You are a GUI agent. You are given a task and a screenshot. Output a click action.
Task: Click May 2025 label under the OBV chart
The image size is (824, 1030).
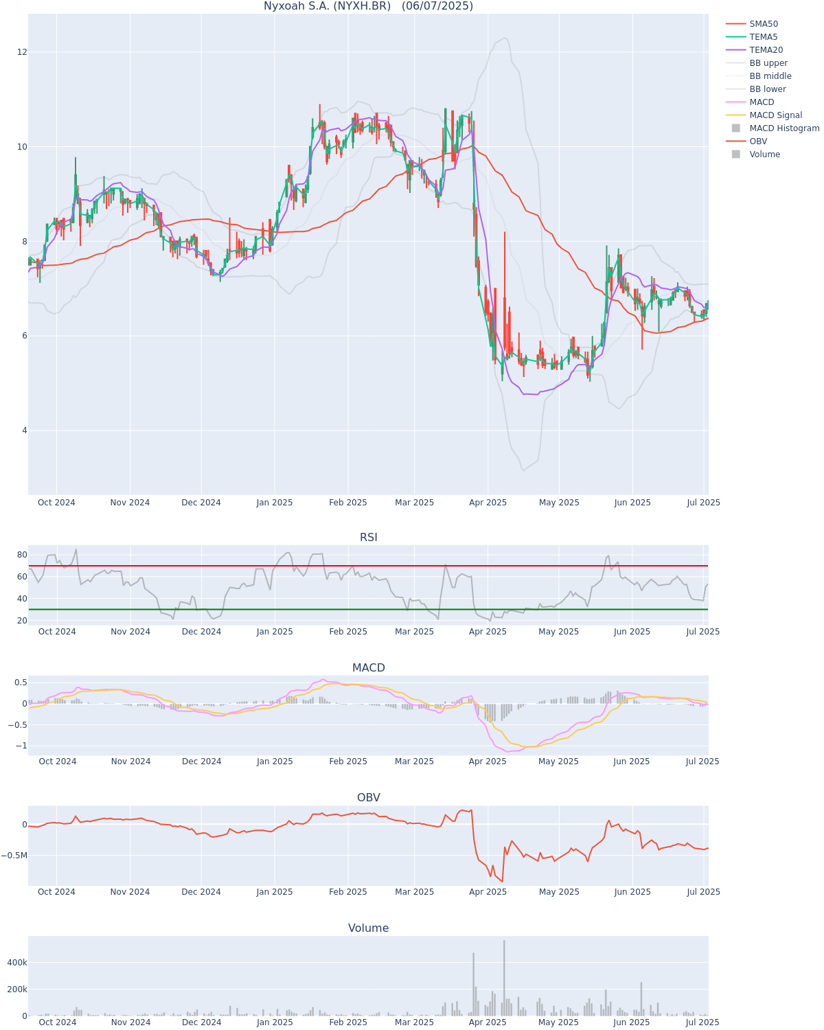click(559, 892)
